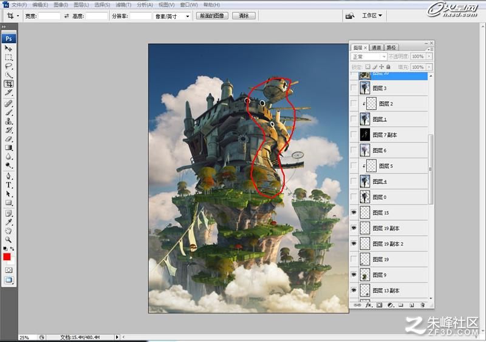
Task: Select the Magic Wand tool
Action: (x=9, y=75)
